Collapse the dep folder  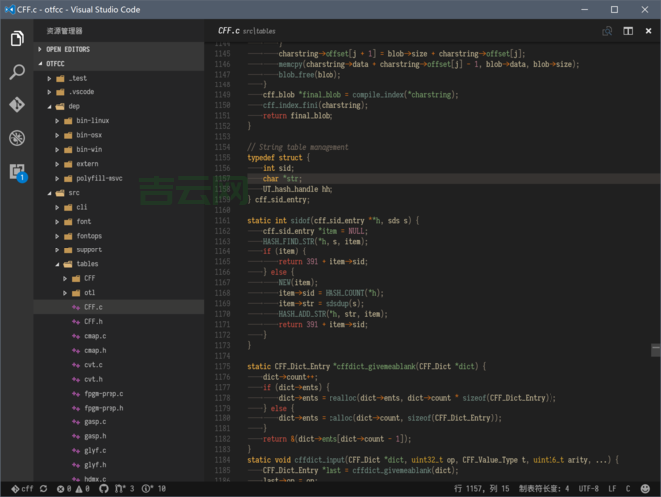click(x=74, y=105)
